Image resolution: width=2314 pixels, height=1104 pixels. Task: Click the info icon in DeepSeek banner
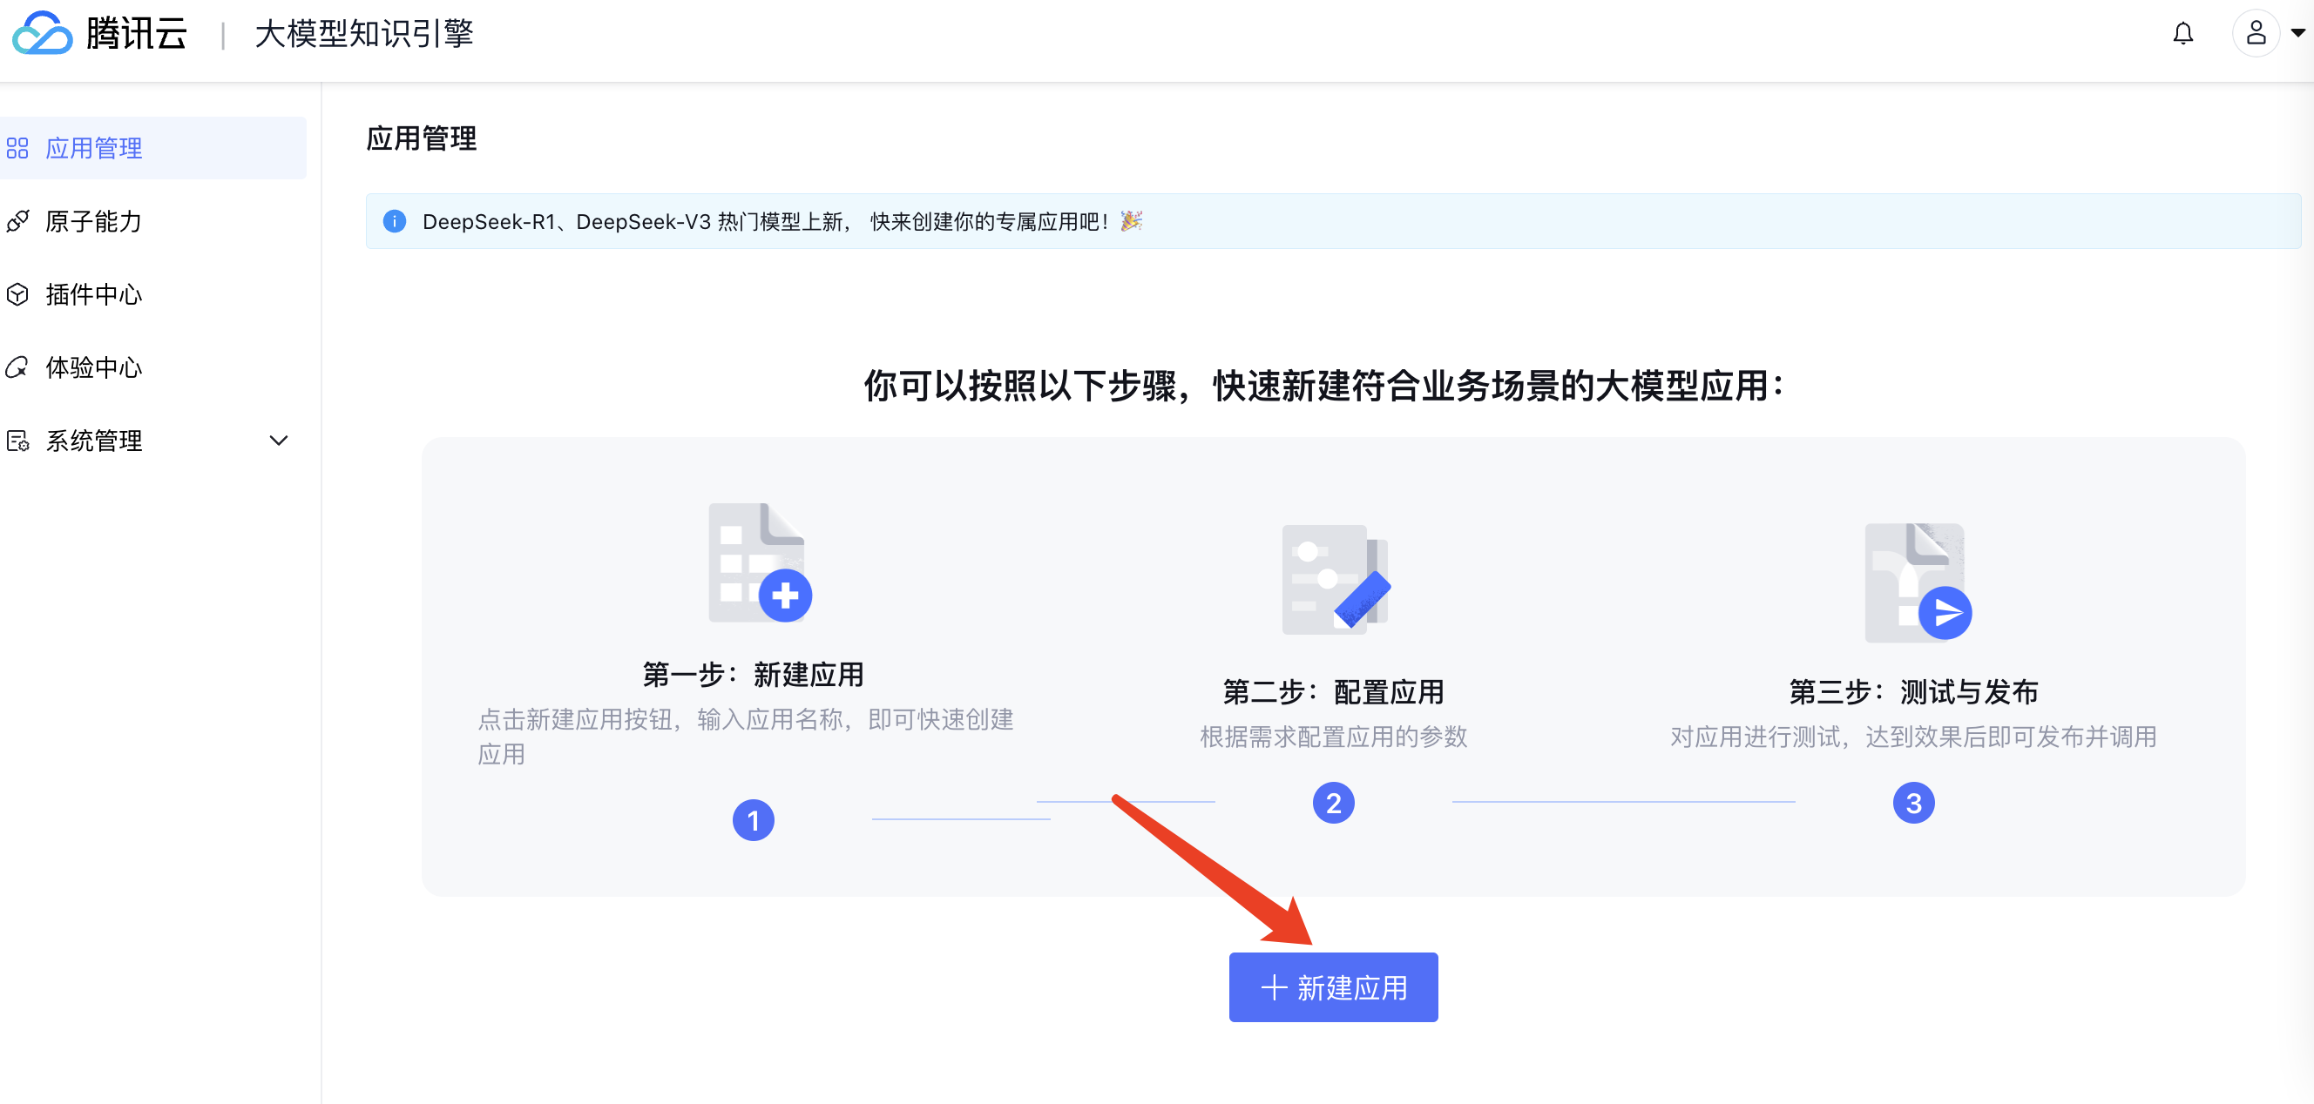click(x=395, y=221)
